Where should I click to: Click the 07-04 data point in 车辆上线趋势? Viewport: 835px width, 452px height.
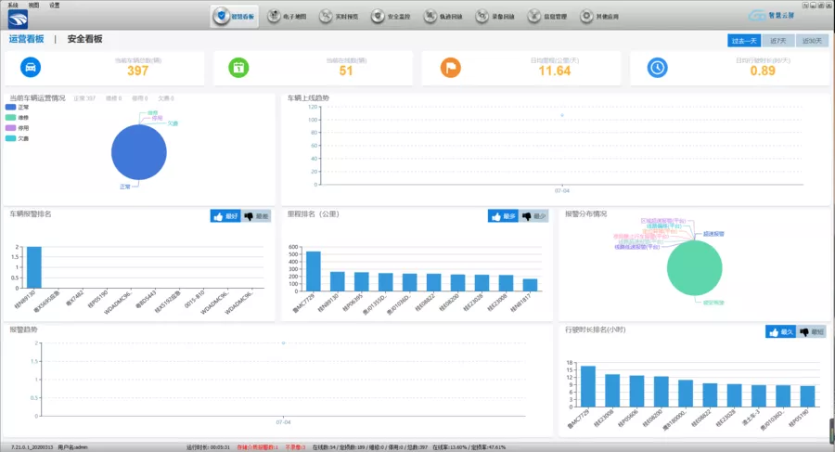[562, 115]
